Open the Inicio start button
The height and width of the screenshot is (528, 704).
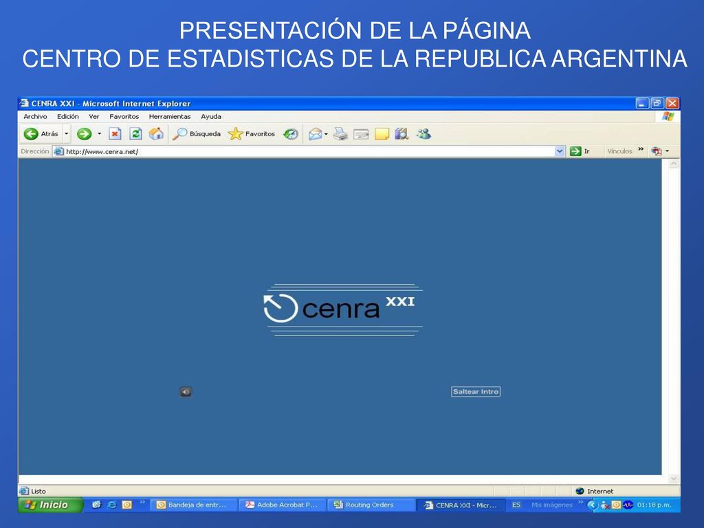[50, 505]
